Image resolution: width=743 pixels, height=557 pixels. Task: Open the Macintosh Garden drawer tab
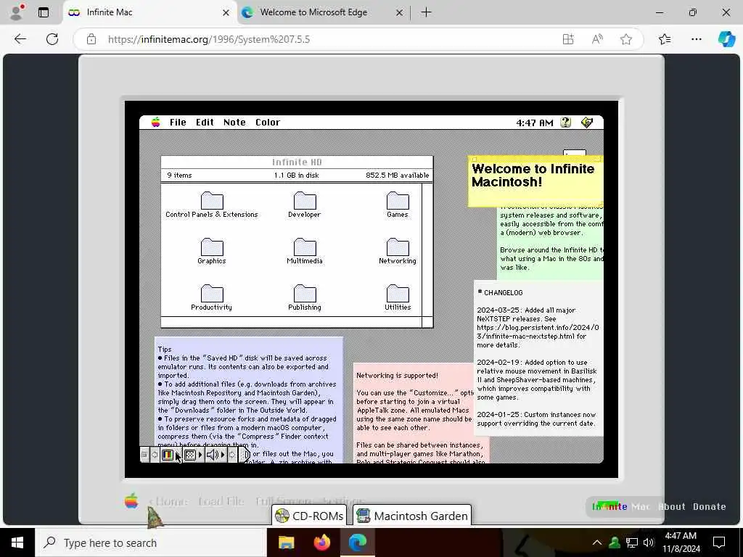[412, 516]
